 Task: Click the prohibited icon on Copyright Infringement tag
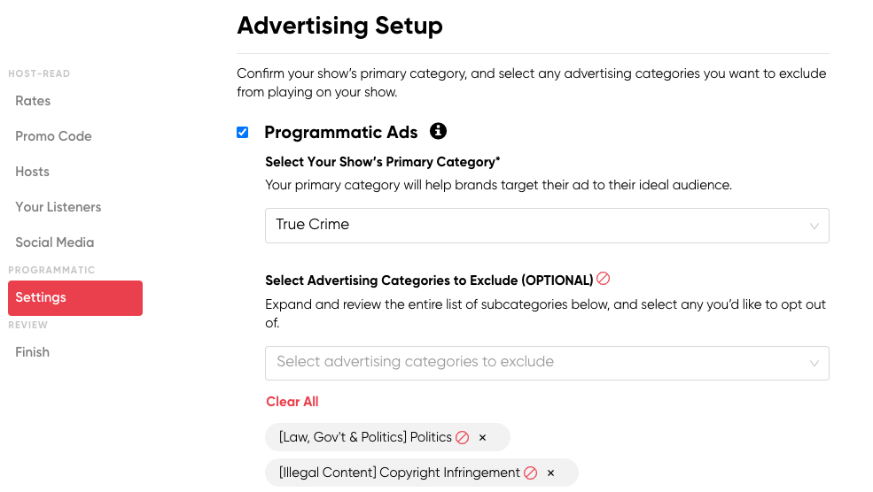[531, 473]
